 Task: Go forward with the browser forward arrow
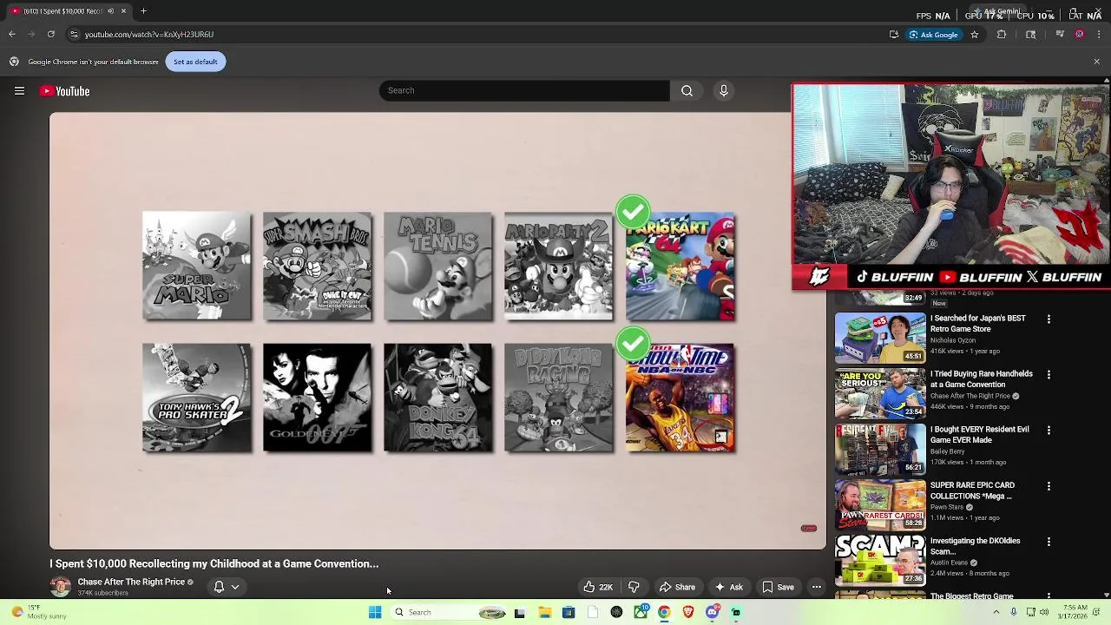[x=31, y=34]
